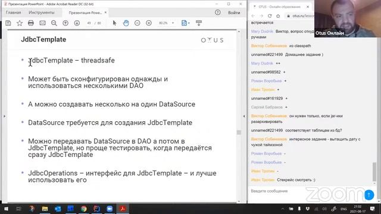
Task: Send the chat message with blue arrow
Action: pos(369,195)
